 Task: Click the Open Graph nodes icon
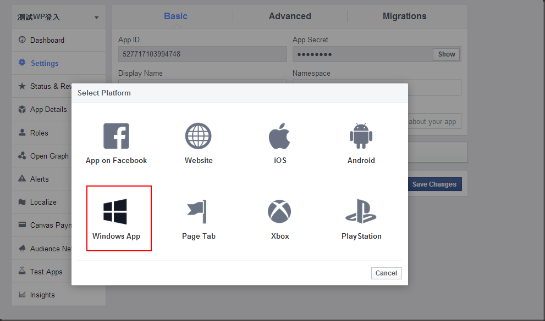tap(22, 155)
